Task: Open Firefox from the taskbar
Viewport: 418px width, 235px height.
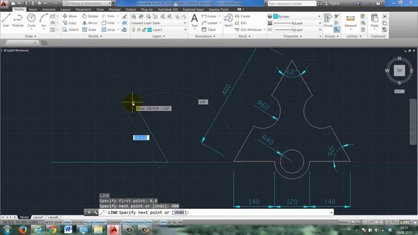Action: click(22, 229)
